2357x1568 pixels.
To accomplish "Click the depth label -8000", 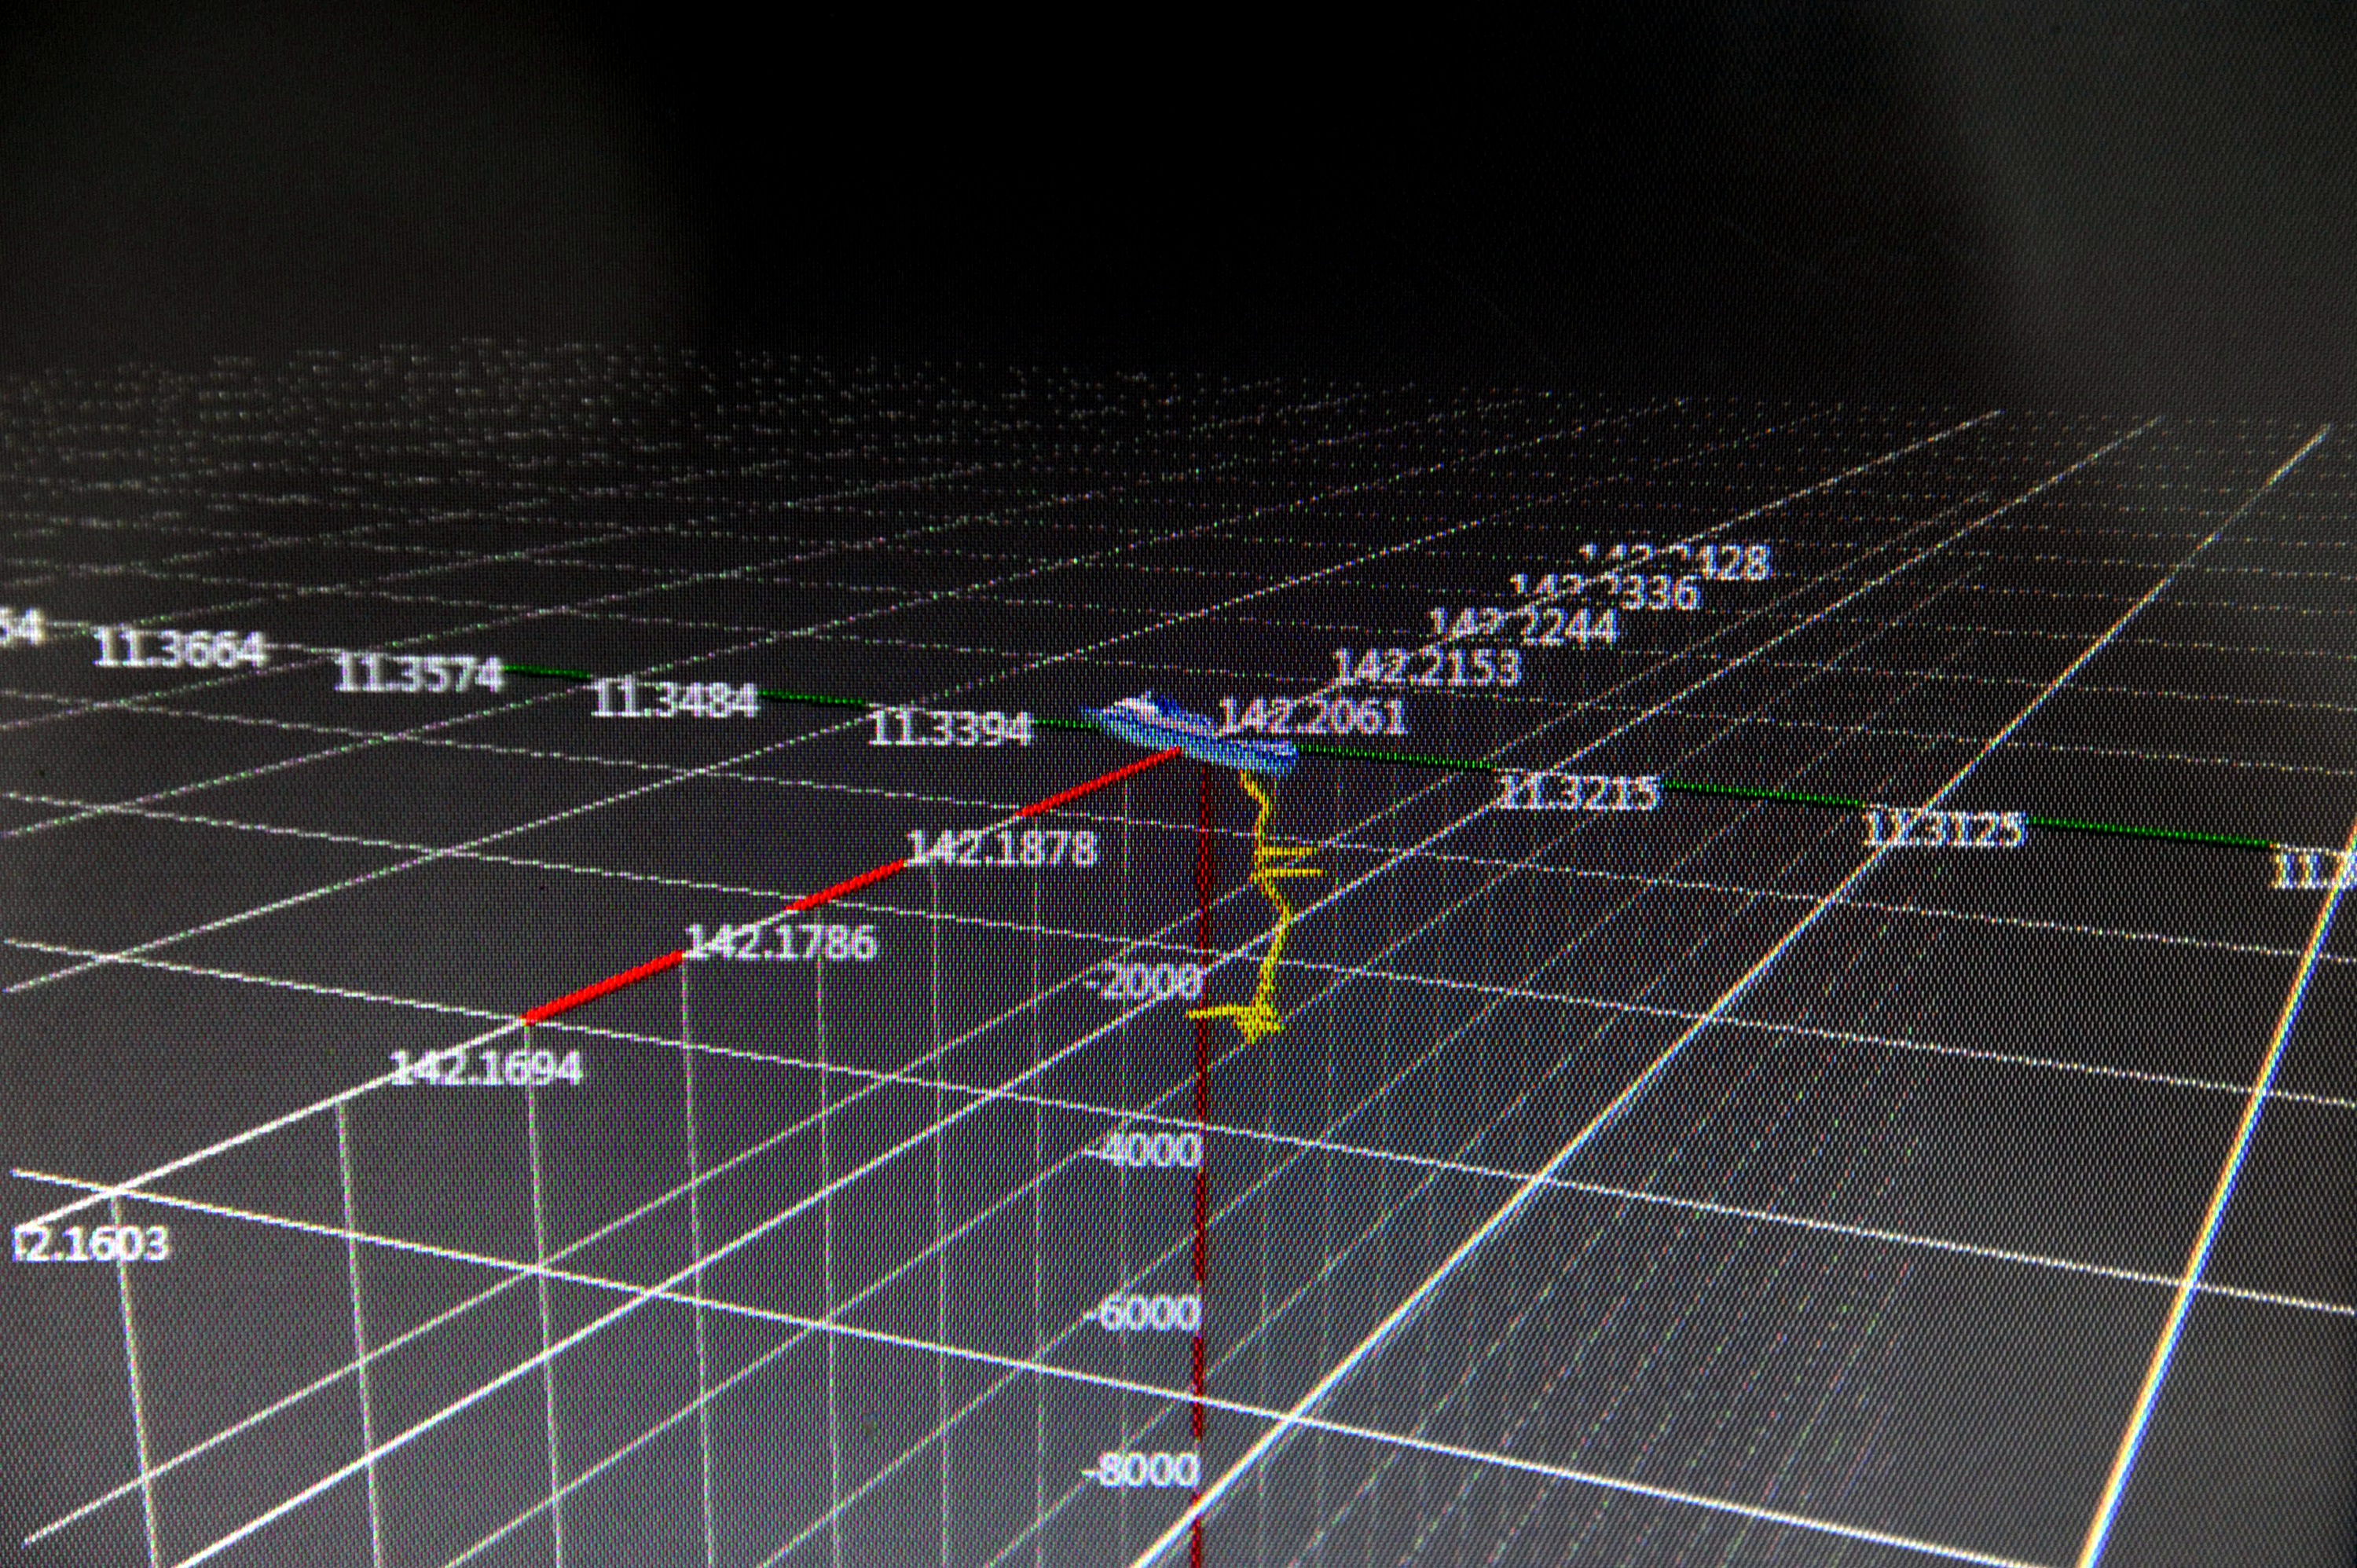I will (x=1142, y=1470).
